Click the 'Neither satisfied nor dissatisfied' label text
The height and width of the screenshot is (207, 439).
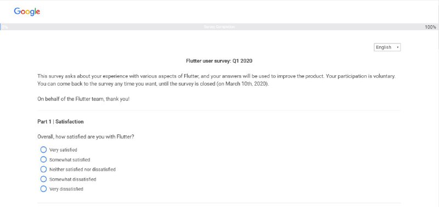click(82, 170)
